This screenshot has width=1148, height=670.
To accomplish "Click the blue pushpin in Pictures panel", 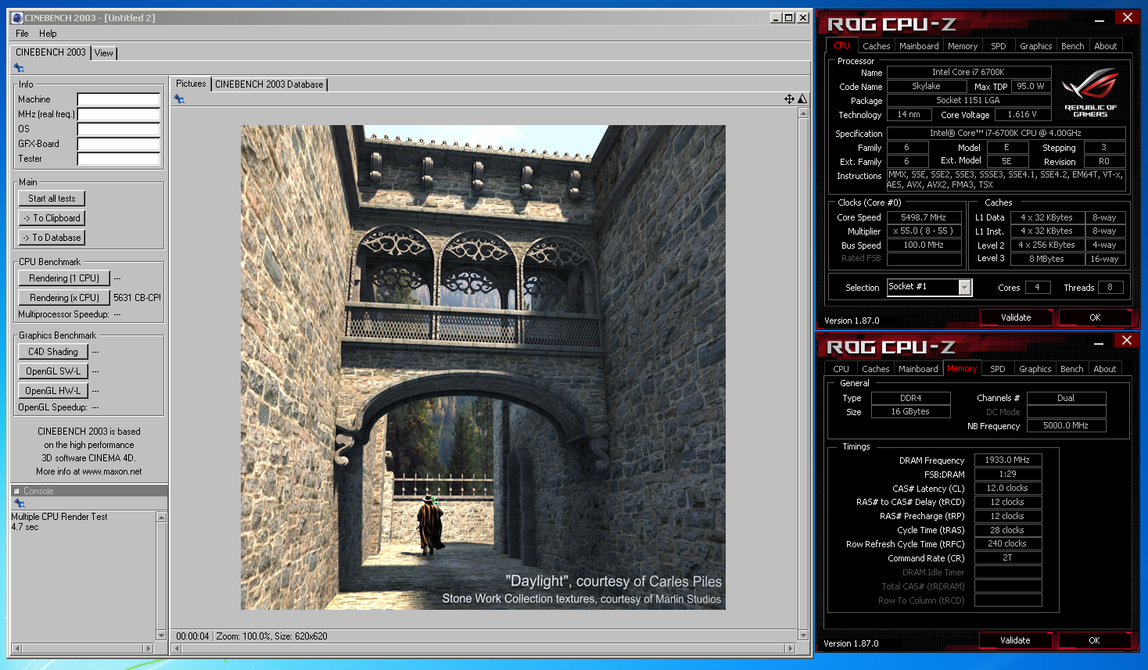I will pyautogui.click(x=179, y=99).
